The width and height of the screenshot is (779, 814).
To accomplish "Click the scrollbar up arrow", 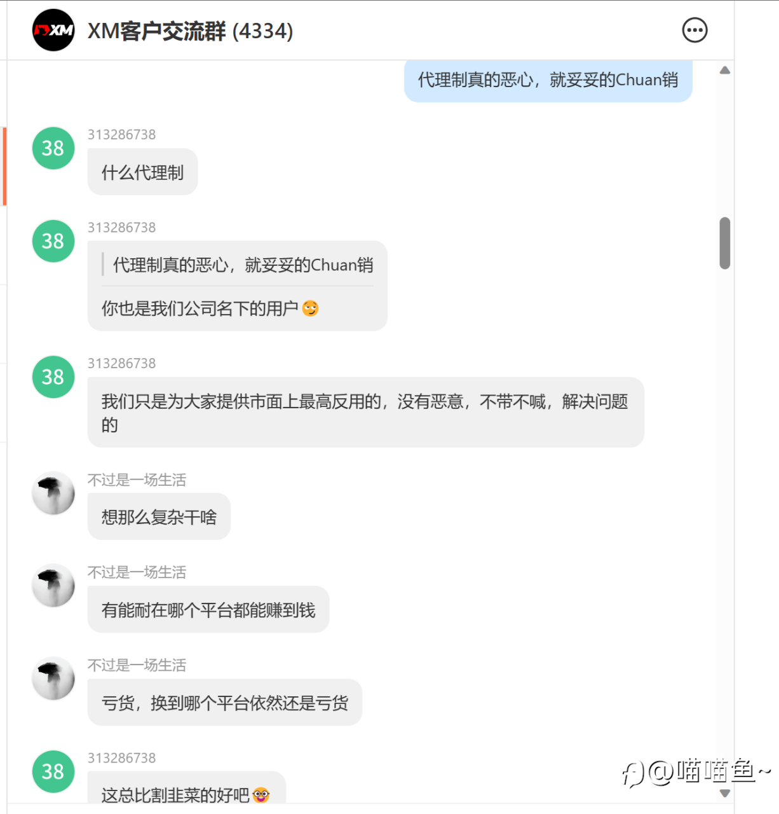I will coord(724,71).
